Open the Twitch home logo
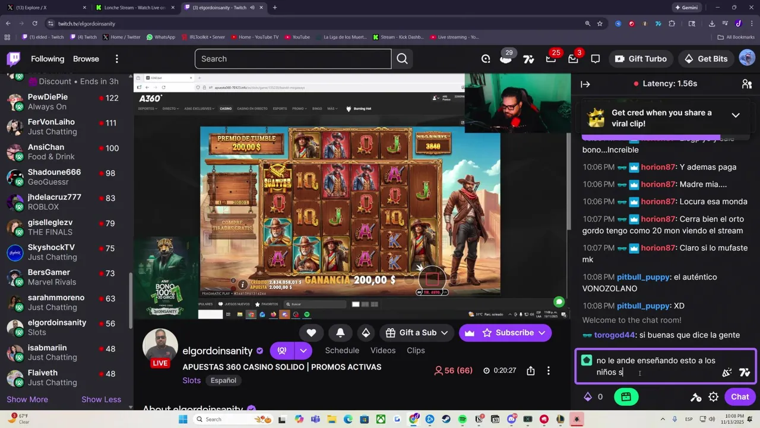The height and width of the screenshot is (428, 760). (14, 59)
